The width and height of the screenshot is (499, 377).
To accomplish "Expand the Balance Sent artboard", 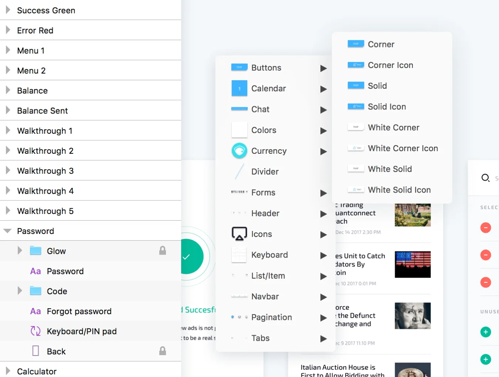I will point(8,110).
